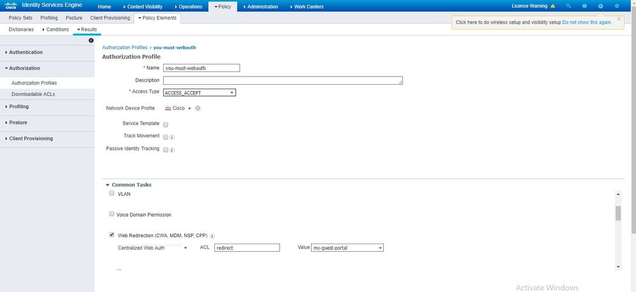Click Common Tasks scrollbar down arrow
The width and height of the screenshot is (636, 292).
(x=618, y=266)
